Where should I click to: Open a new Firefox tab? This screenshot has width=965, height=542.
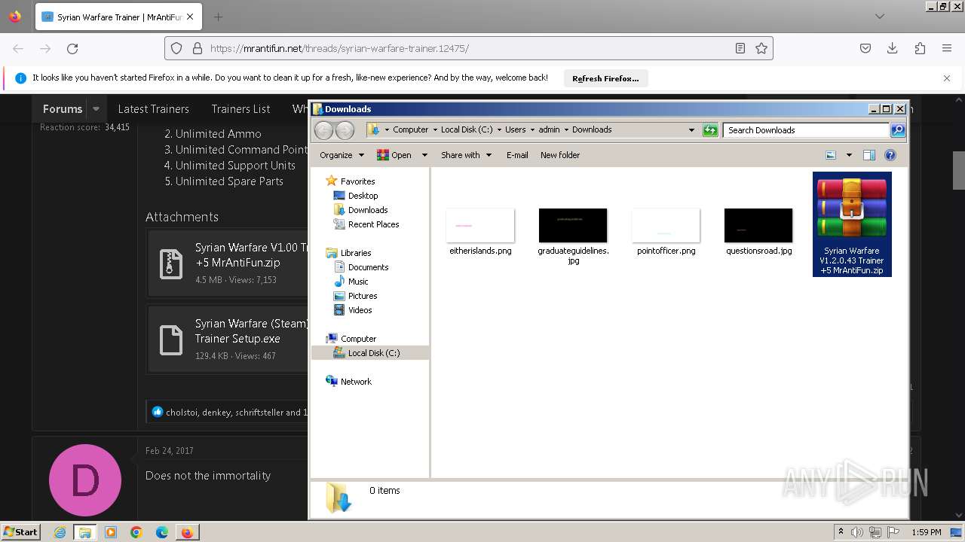[218, 17]
